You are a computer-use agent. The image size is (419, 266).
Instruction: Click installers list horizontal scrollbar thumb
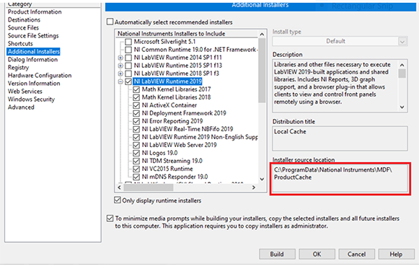pyautogui.click(x=149, y=187)
